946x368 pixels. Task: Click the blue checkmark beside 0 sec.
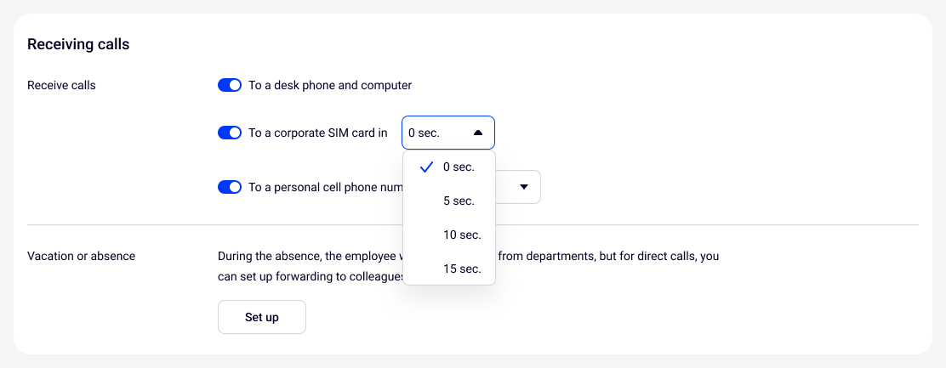(427, 167)
